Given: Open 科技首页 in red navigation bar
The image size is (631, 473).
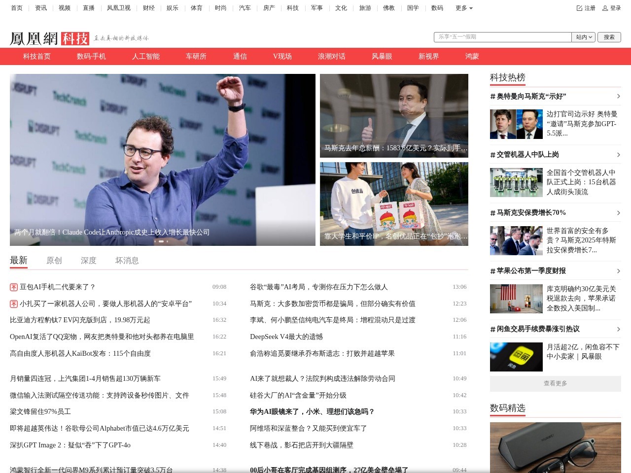Looking at the screenshot, I should [37, 56].
